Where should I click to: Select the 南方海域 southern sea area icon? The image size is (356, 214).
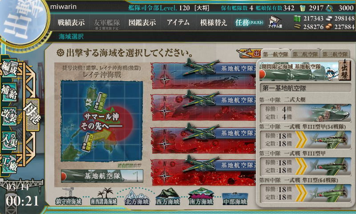tap(201, 197)
